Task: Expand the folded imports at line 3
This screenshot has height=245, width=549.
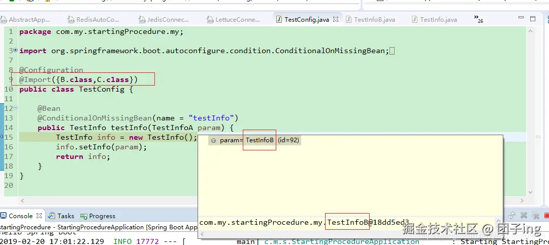Action: click(x=15, y=50)
